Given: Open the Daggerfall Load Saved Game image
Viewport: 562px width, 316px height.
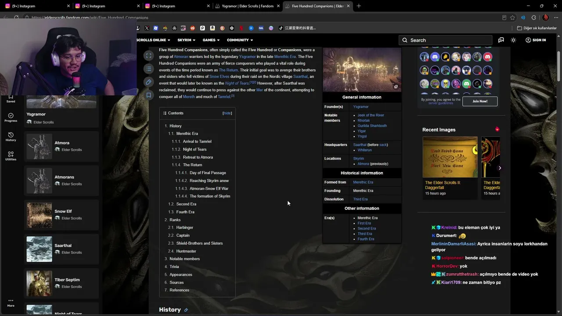Looking at the screenshot, I should point(450,157).
